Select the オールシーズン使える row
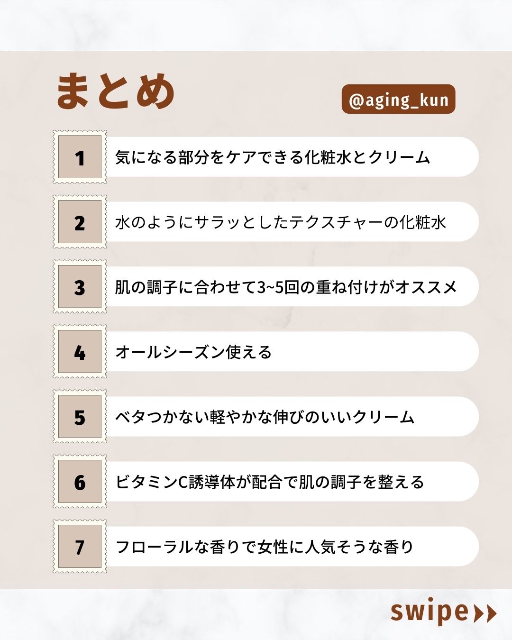 (x=194, y=352)
